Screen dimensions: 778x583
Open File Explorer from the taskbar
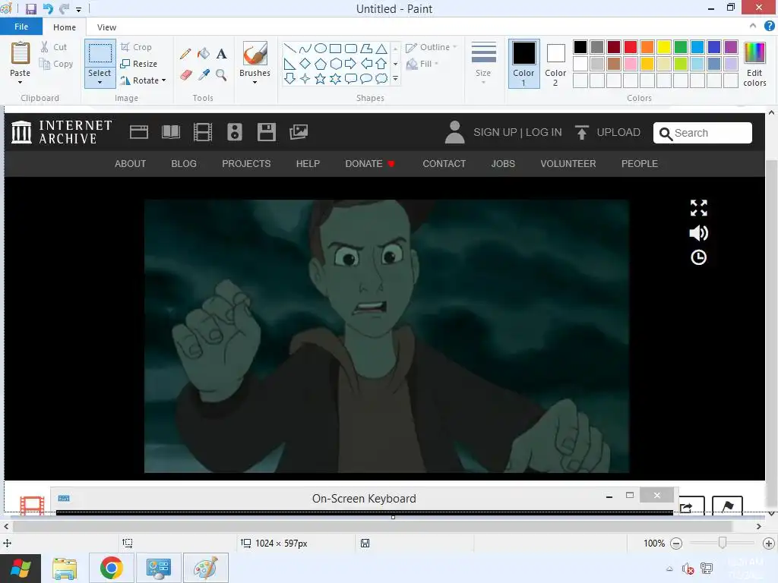tap(65, 568)
